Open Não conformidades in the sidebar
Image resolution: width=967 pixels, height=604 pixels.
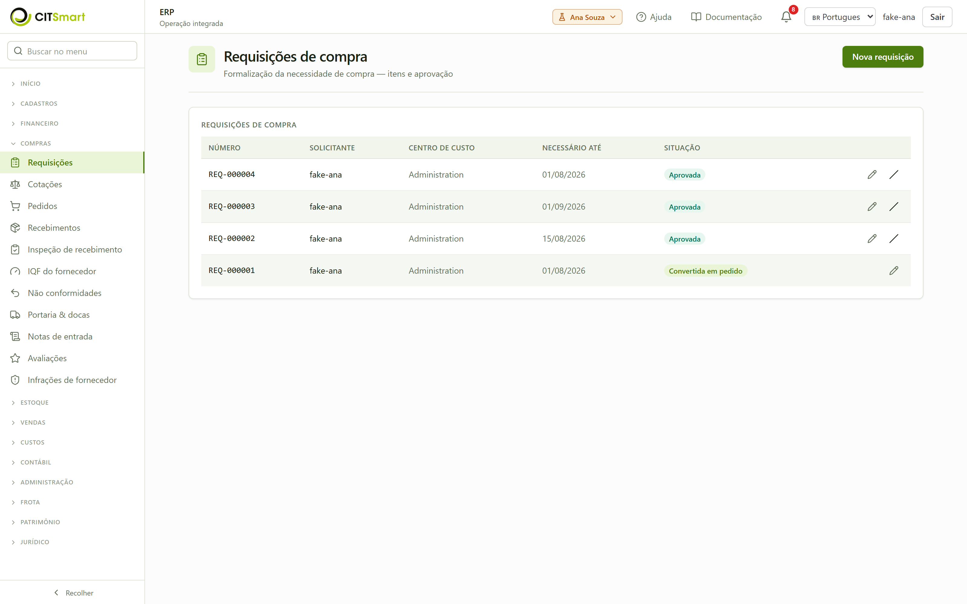pyautogui.click(x=72, y=293)
